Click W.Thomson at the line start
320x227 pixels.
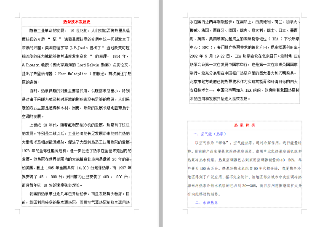tap(31, 65)
